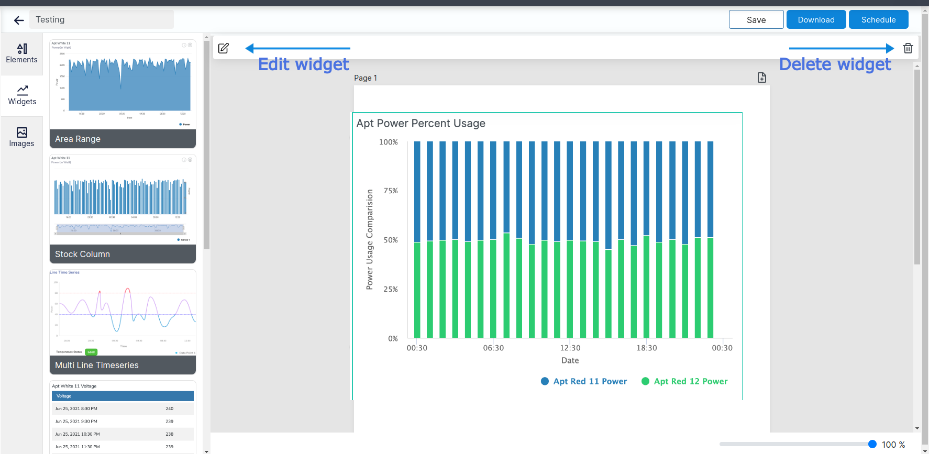Choose the Multi Line Timeseries widget
Screen dimensions: 929x454
[123, 322]
